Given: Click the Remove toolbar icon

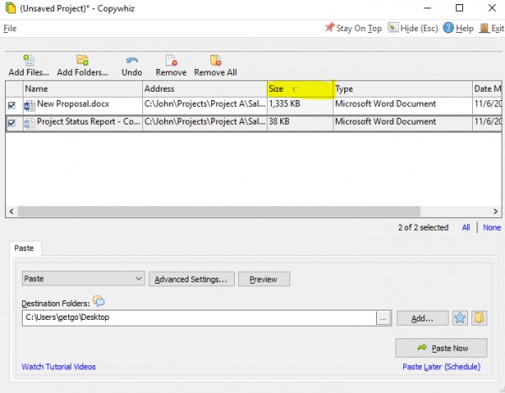Looking at the screenshot, I should coord(171,61).
